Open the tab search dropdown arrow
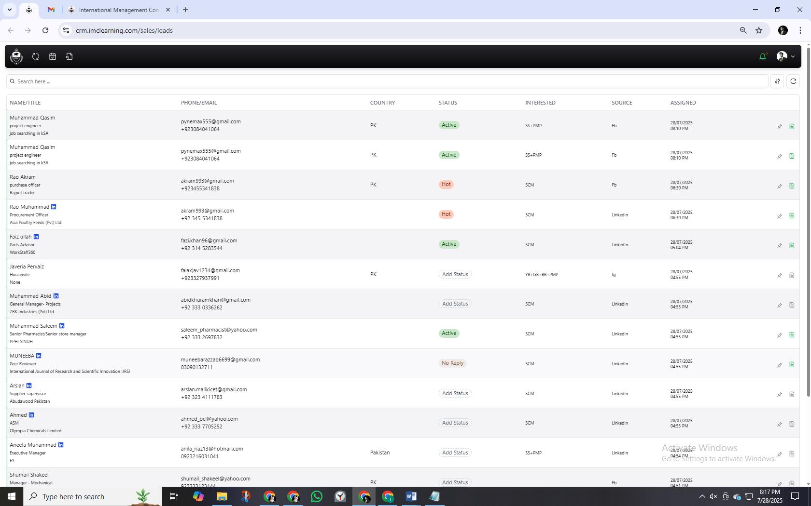 [x=9, y=10]
